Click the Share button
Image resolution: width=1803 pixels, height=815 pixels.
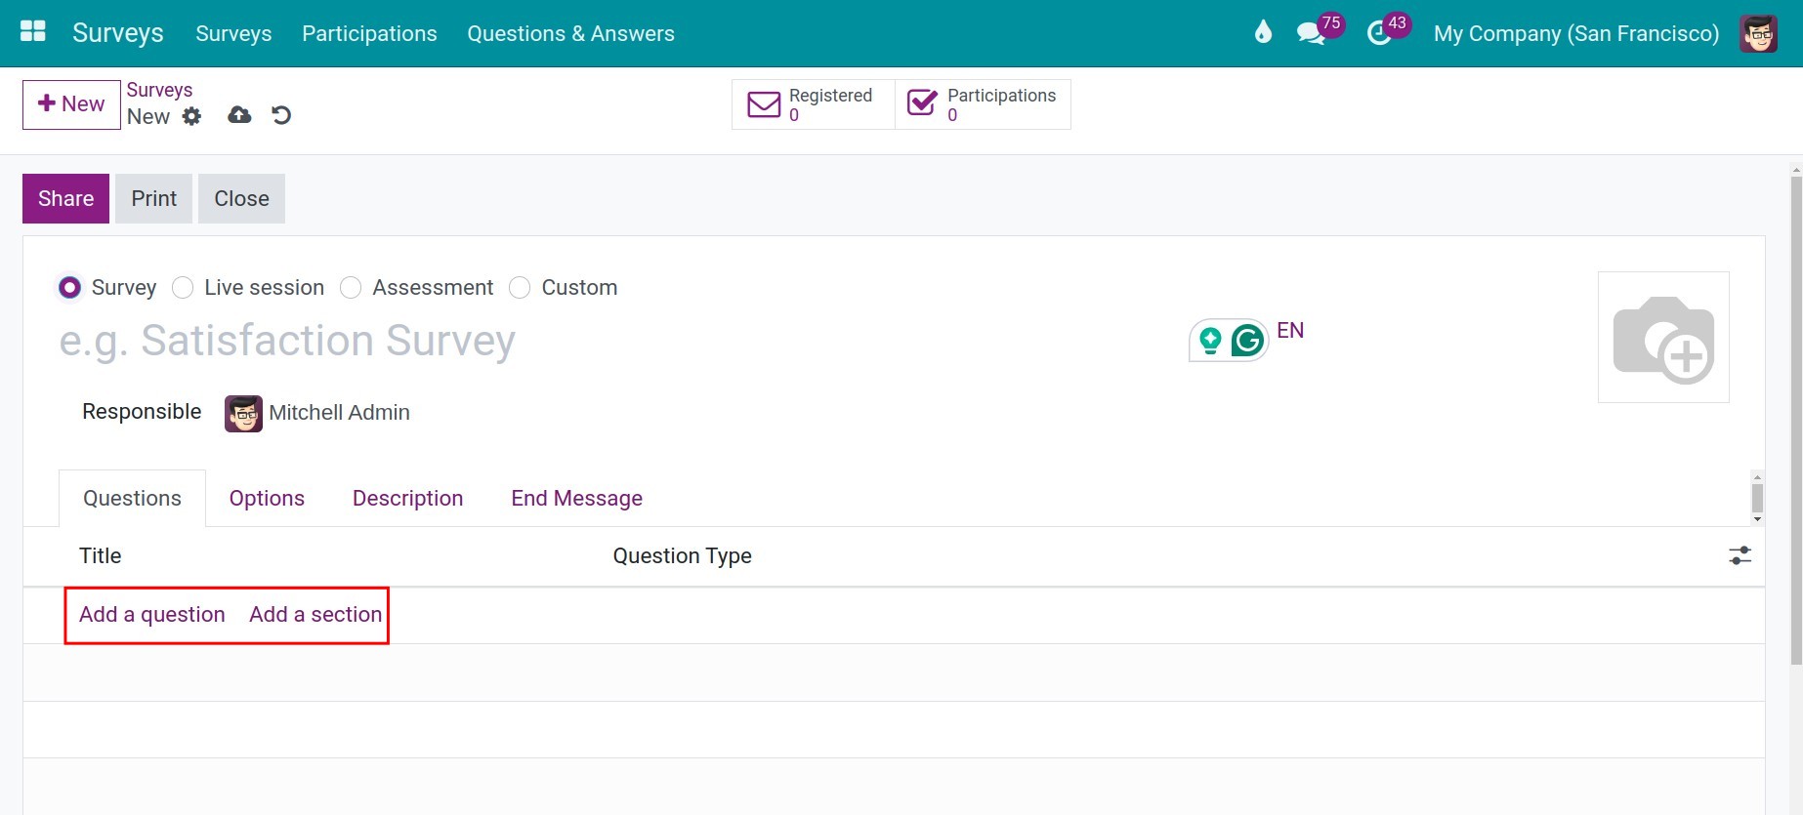click(x=65, y=199)
